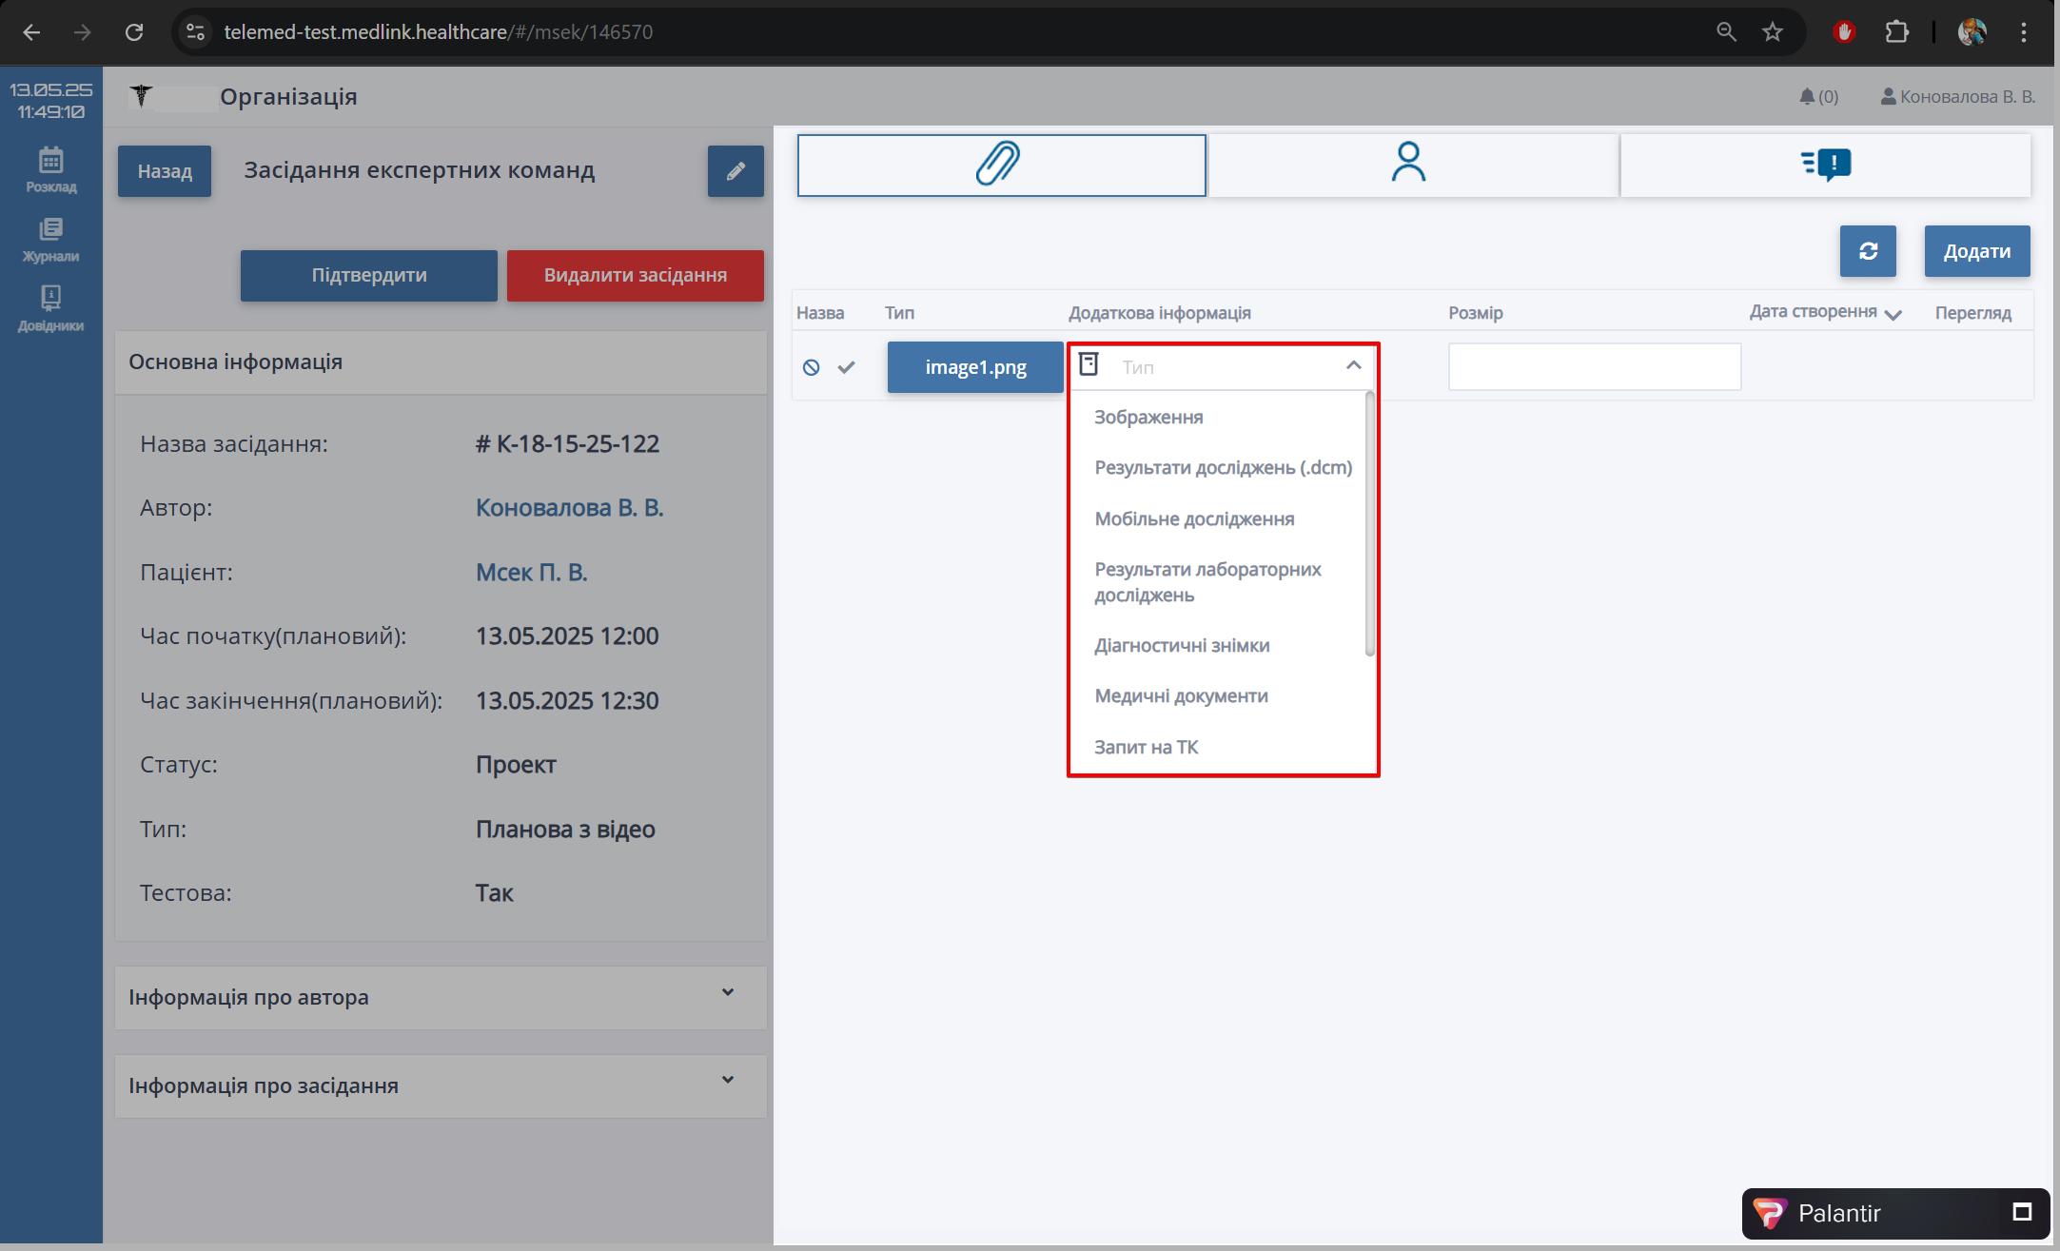The height and width of the screenshot is (1251, 2060).
Task: Open the comments notification tab
Action: 1825,165
